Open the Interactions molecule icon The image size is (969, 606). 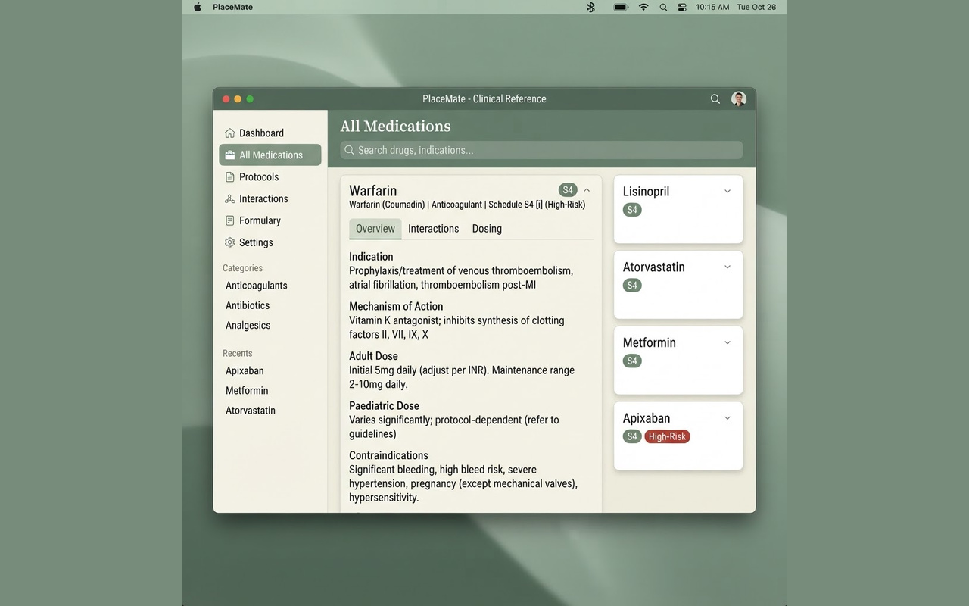(x=230, y=199)
